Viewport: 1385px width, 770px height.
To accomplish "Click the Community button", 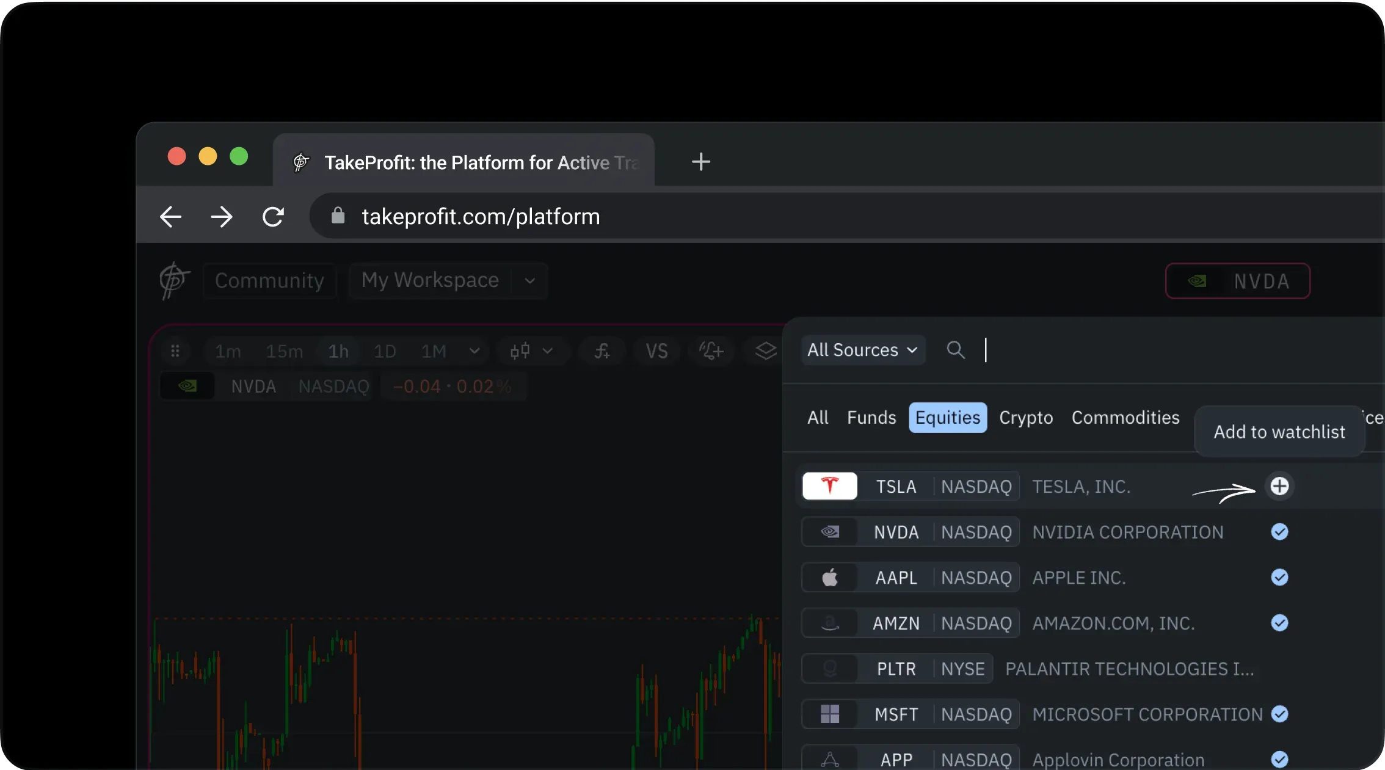I will tap(269, 281).
